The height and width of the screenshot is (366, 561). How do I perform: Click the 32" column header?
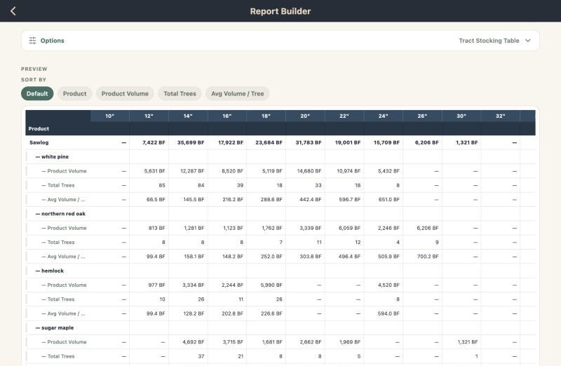[501, 116]
